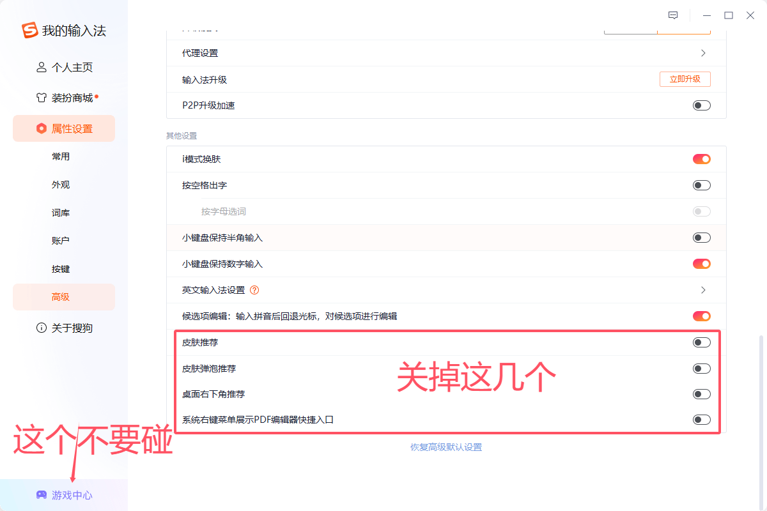Image resolution: width=767 pixels, height=511 pixels.
Task: Click the 输入法升级 label
Action: [205, 80]
